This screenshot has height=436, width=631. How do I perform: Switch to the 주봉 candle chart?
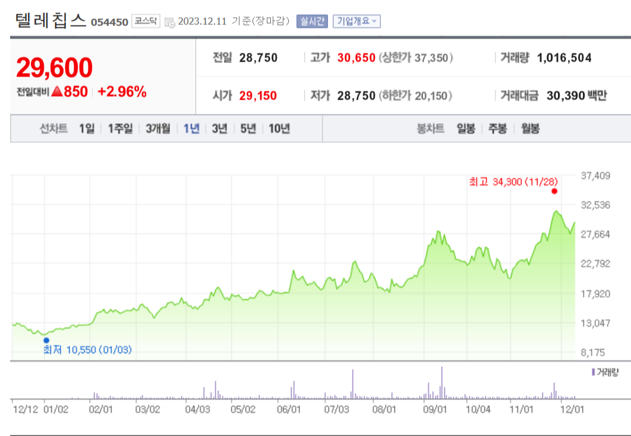click(497, 129)
